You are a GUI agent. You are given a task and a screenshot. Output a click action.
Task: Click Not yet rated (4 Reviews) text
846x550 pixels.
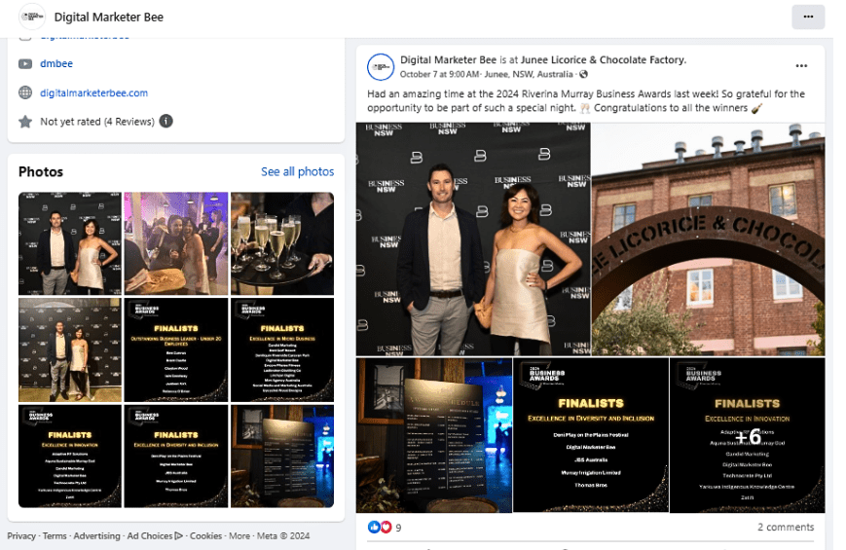[x=97, y=122]
